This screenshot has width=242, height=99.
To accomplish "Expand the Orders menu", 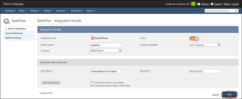I will (x=23, y=11).
